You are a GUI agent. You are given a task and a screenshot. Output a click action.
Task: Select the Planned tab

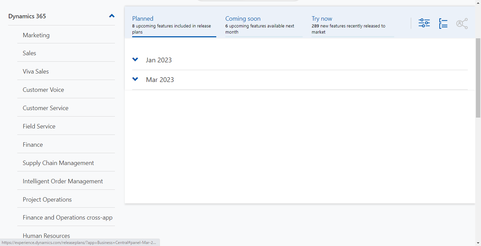143,19
